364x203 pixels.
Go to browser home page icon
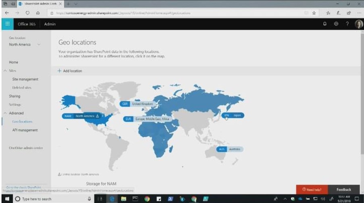tap(38, 13)
